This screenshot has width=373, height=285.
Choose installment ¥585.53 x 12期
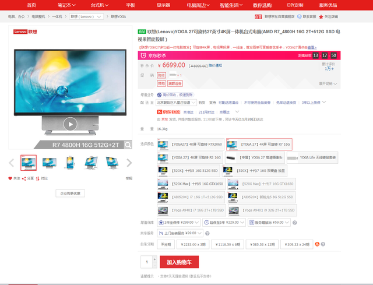click(x=262, y=244)
